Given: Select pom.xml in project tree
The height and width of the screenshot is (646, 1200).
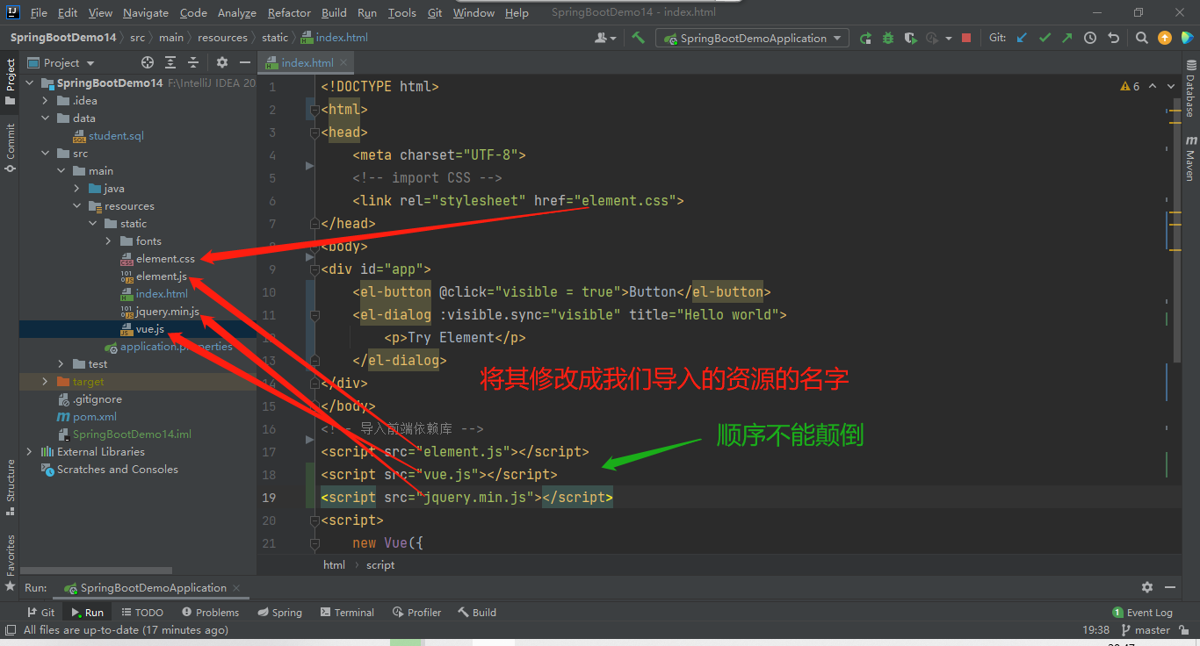Looking at the screenshot, I should (86, 417).
